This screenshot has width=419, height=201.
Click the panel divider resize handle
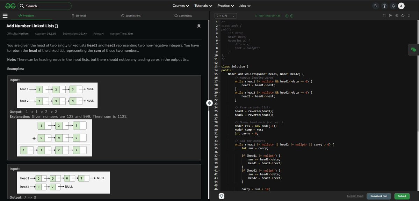[209, 103]
